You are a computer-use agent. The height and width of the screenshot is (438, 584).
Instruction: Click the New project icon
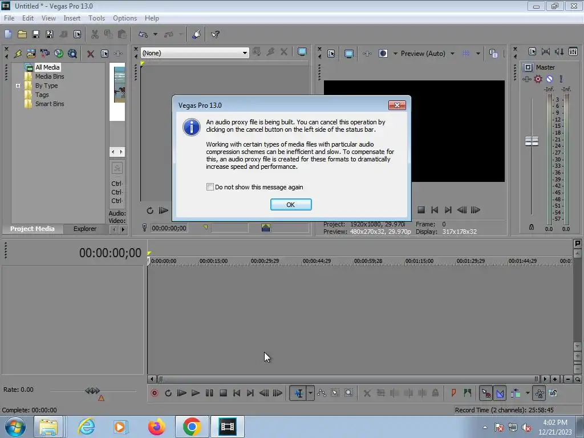point(8,34)
